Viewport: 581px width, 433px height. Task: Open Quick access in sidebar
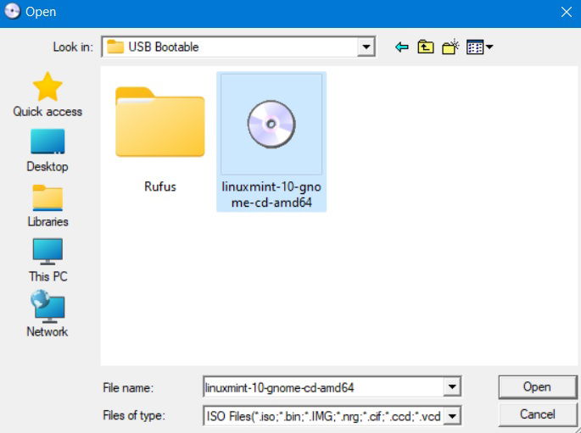[x=47, y=95]
